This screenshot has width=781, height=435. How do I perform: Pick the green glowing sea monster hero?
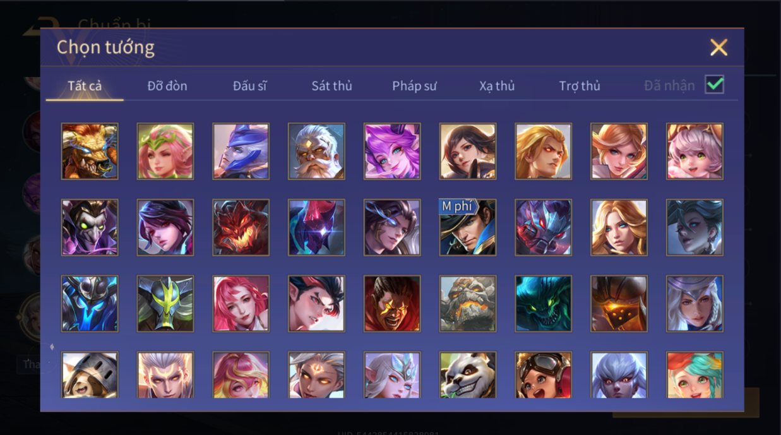pyautogui.click(x=544, y=304)
